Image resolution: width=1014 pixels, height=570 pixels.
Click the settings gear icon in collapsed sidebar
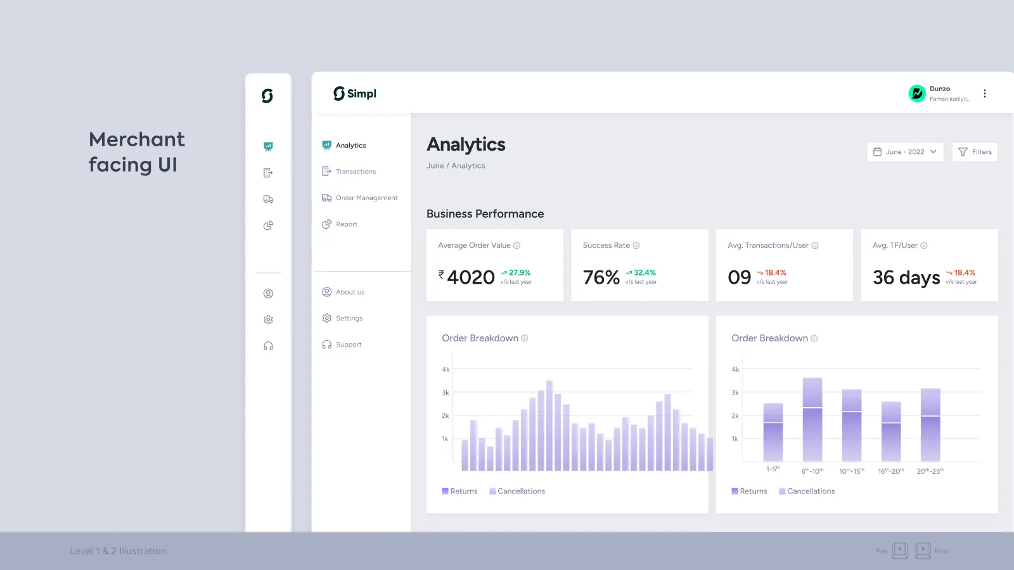coord(268,320)
